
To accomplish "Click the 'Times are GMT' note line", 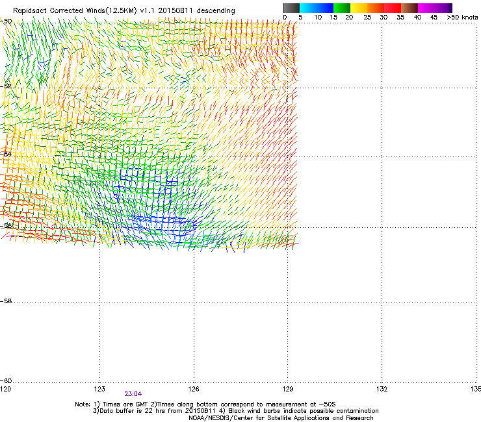I will click(x=205, y=404).
